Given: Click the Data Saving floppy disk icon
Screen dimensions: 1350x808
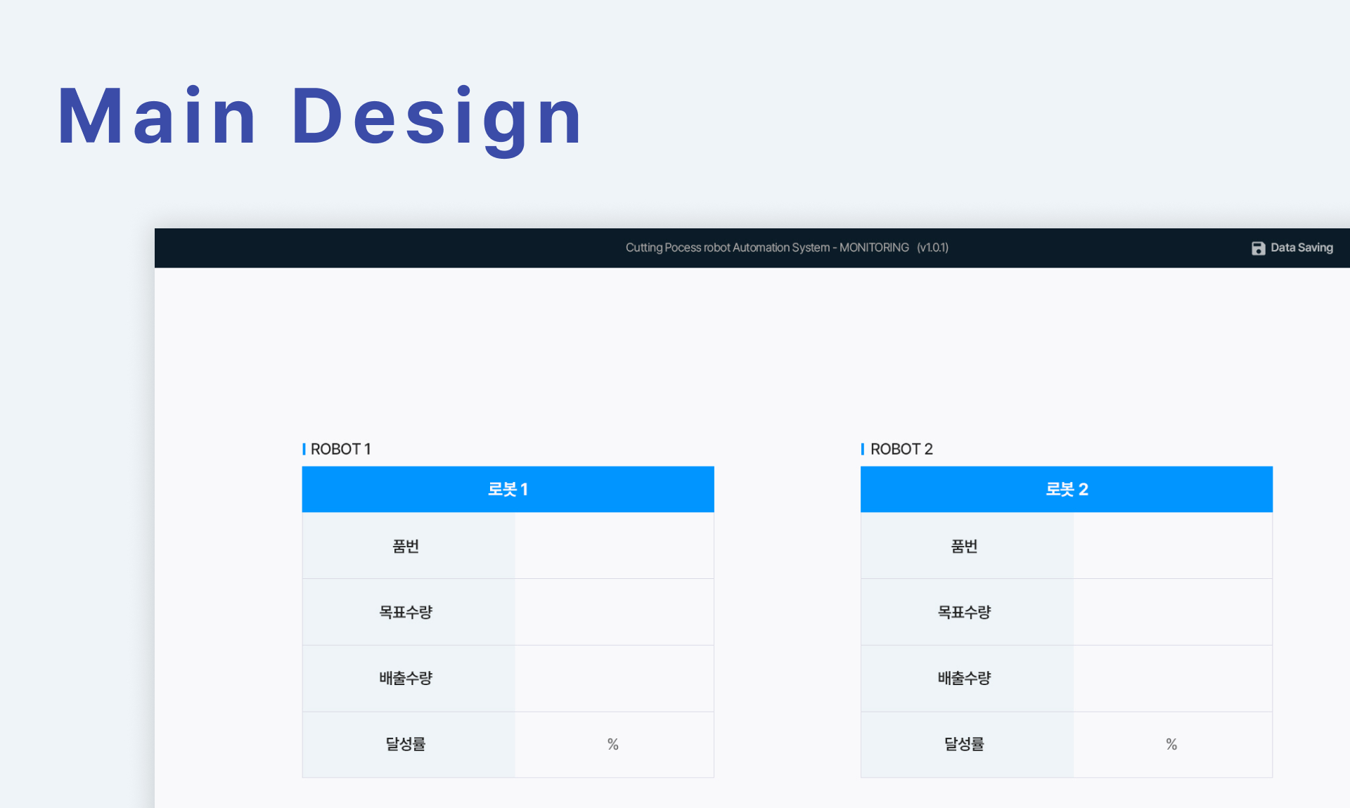Looking at the screenshot, I should tap(1258, 248).
